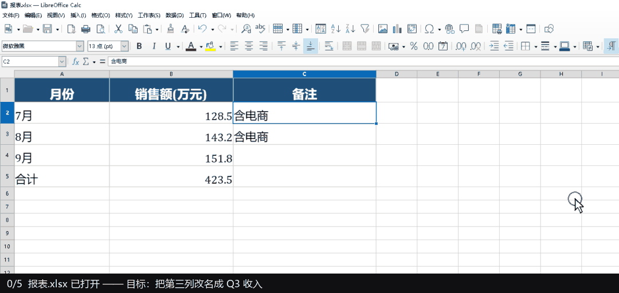Click the 备注 header cell
Image resolution: width=619 pixels, height=293 pixels.
[x=304, y=90]
